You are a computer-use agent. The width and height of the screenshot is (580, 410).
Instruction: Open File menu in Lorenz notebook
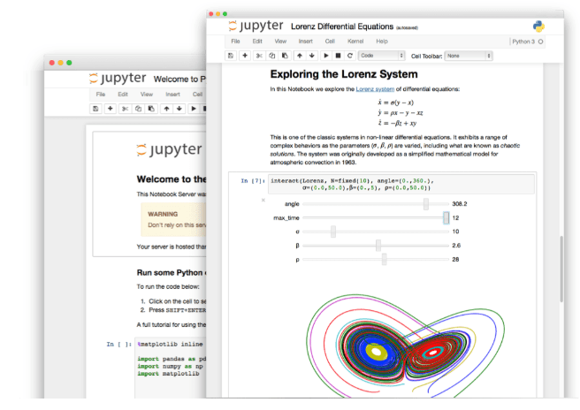pyautogui.click(x=235, y=42)
